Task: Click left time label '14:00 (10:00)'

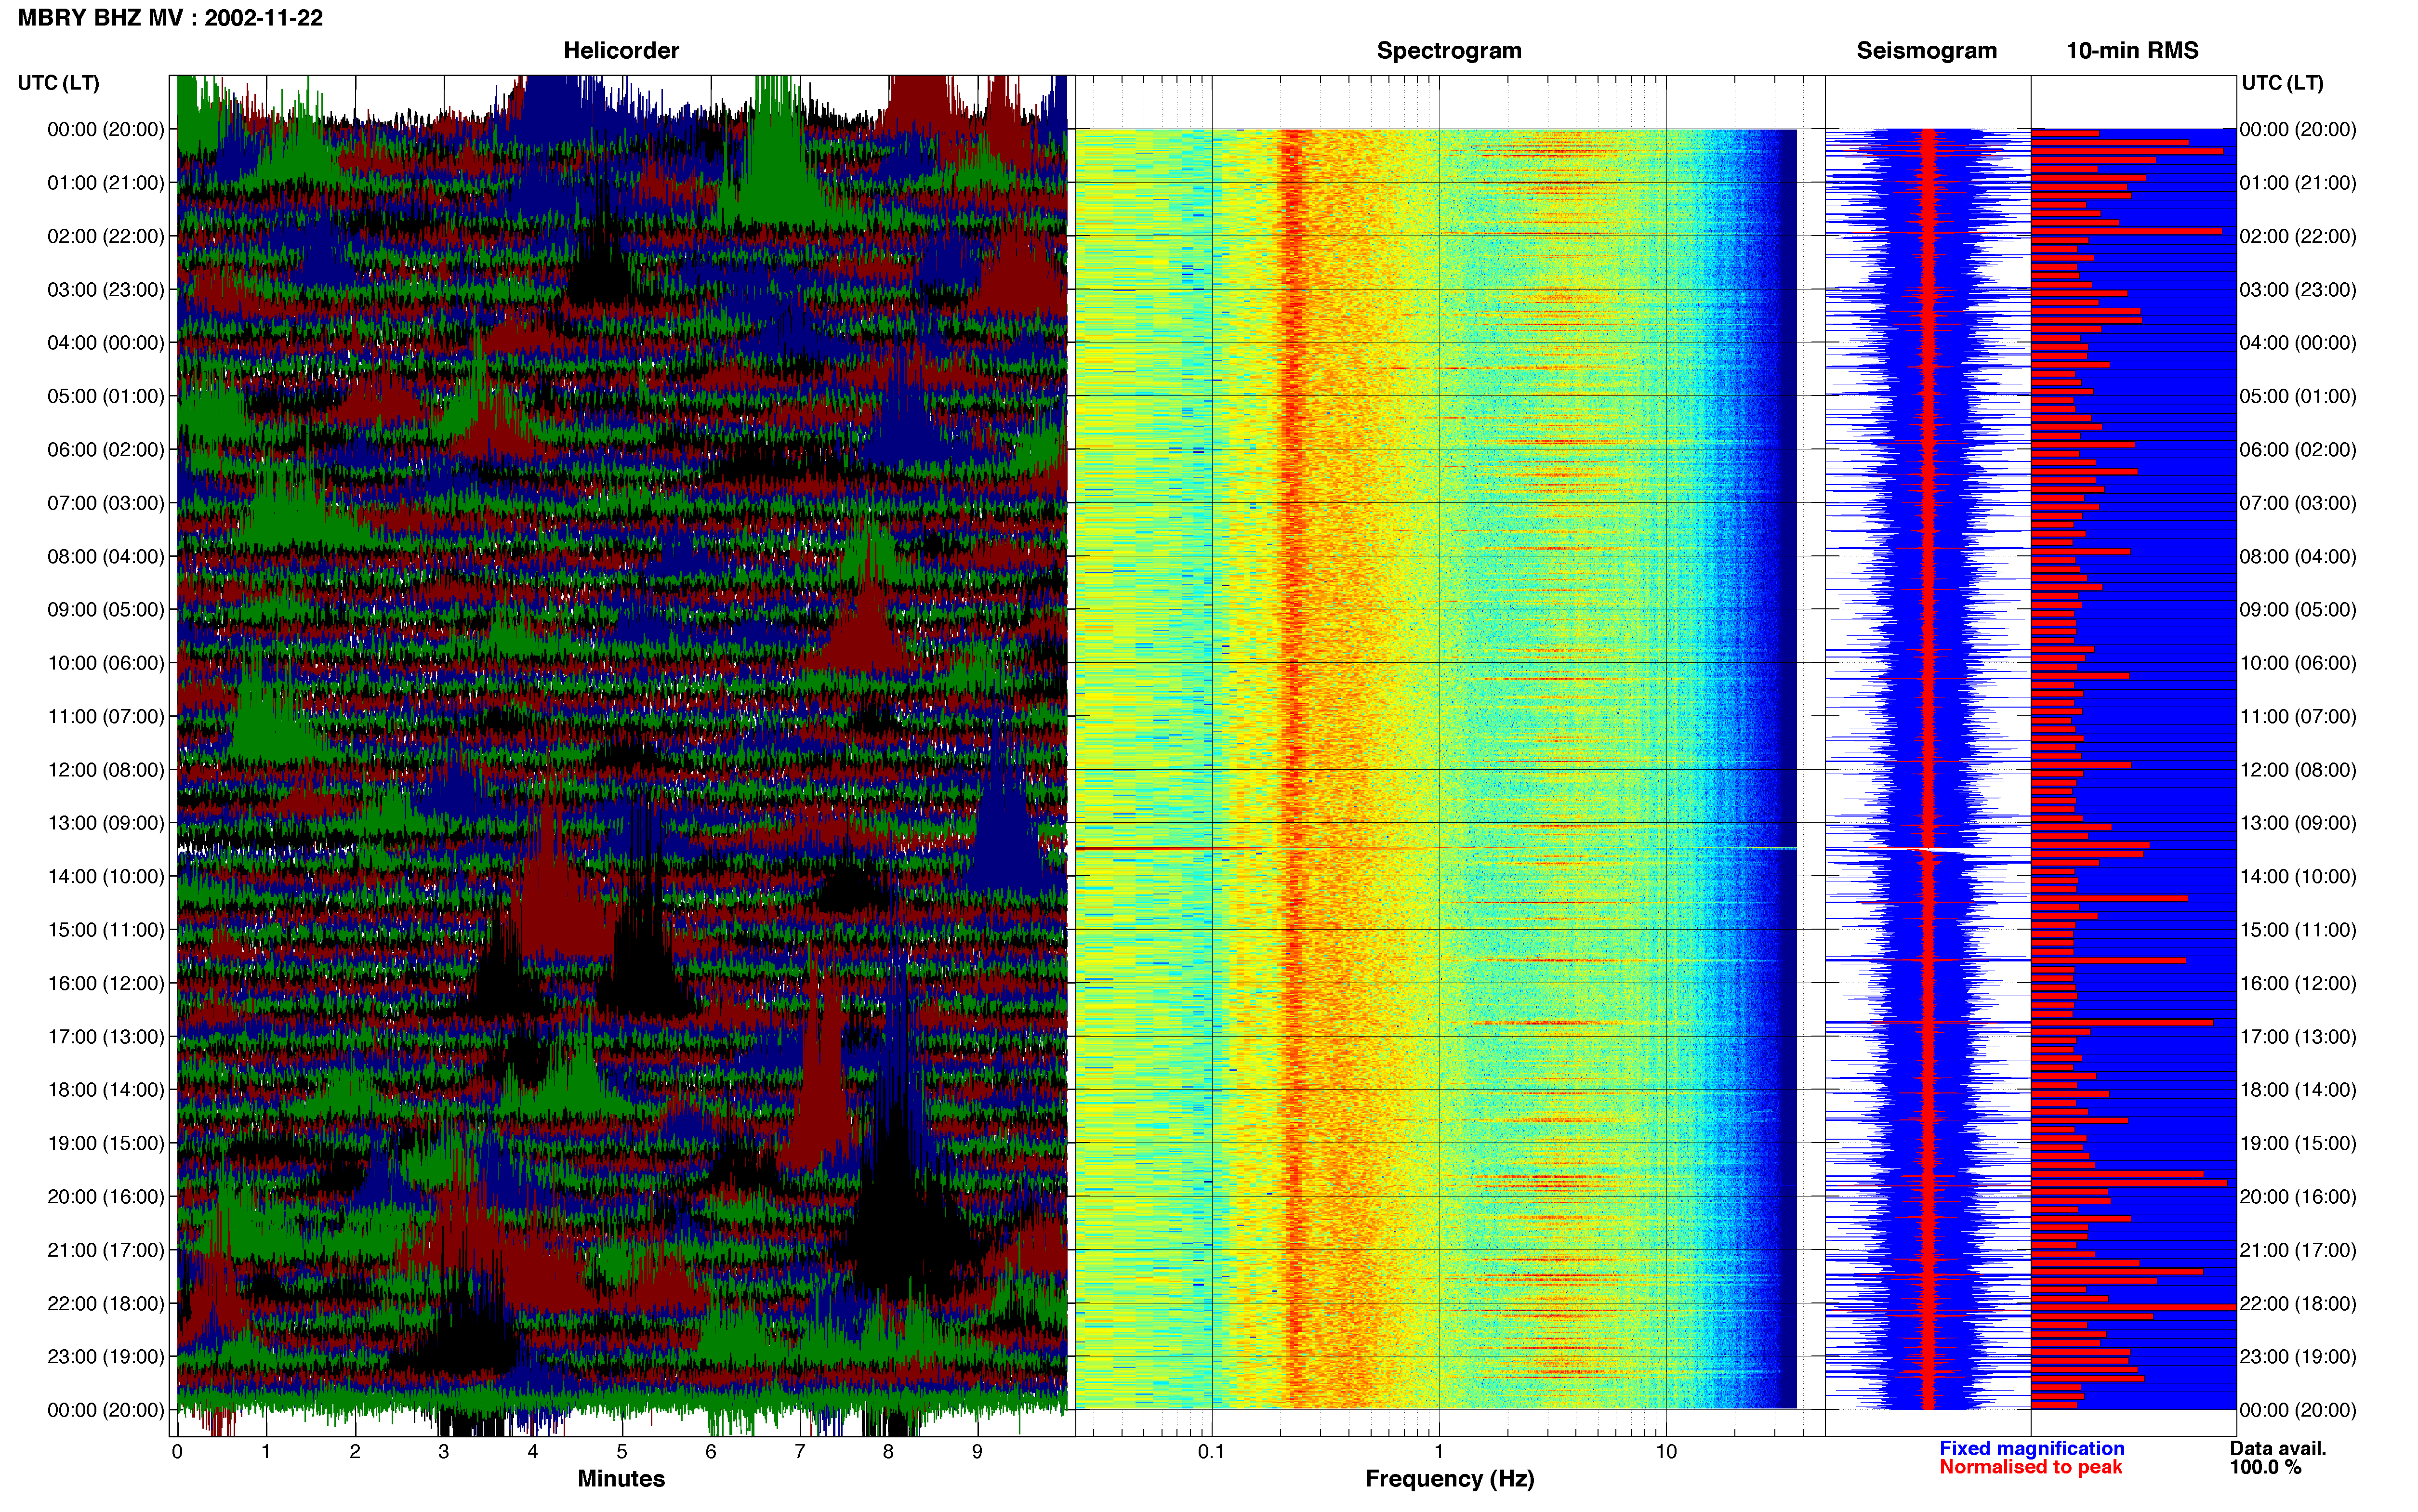Action: coord(106,877)
